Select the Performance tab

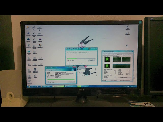coord(119,55)
